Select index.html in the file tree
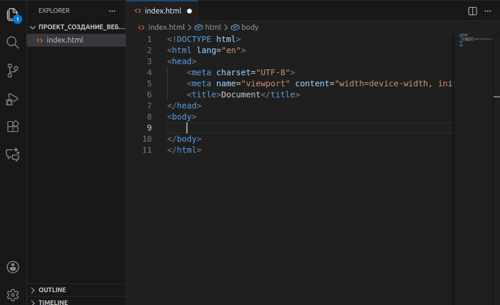This screenshot has height=305, width=500. tap(65, 40)
